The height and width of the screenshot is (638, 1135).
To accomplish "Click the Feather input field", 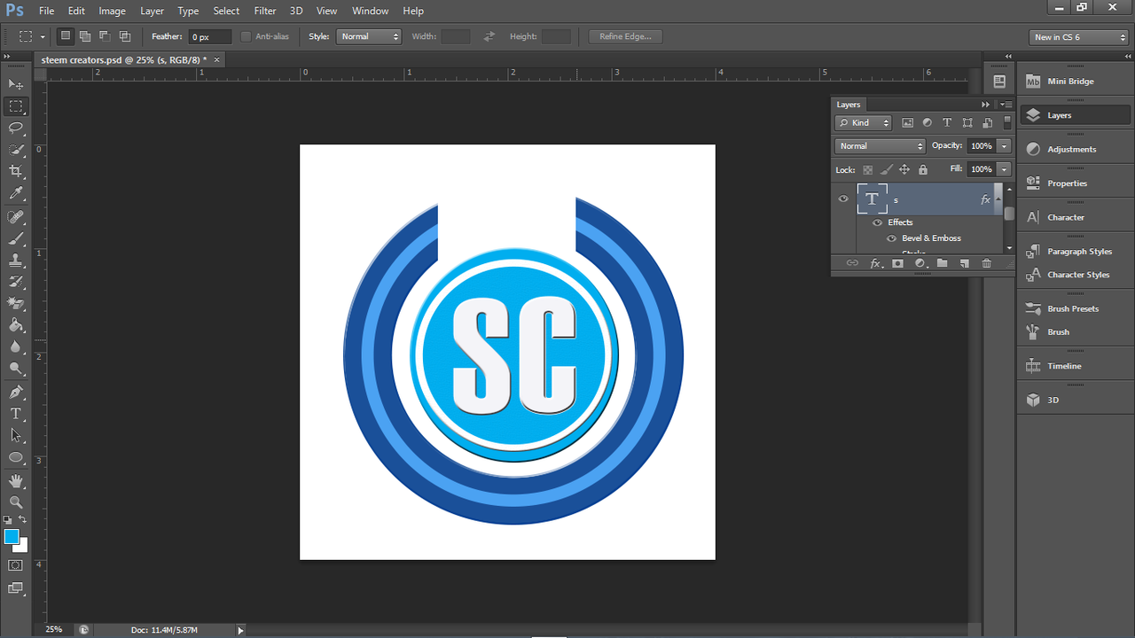I will 210,36.
